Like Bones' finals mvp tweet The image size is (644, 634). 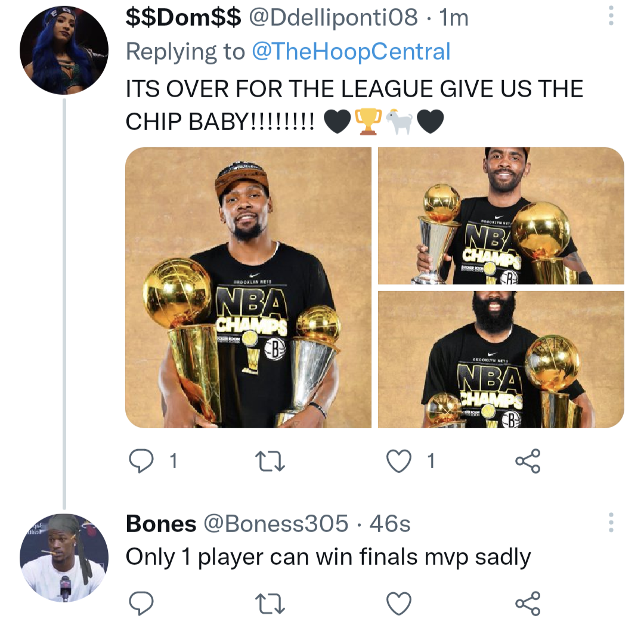(x=400, y=604)
